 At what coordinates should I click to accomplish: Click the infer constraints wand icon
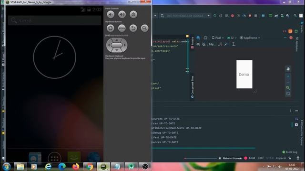pyautogui.click(x=226, y=44)
